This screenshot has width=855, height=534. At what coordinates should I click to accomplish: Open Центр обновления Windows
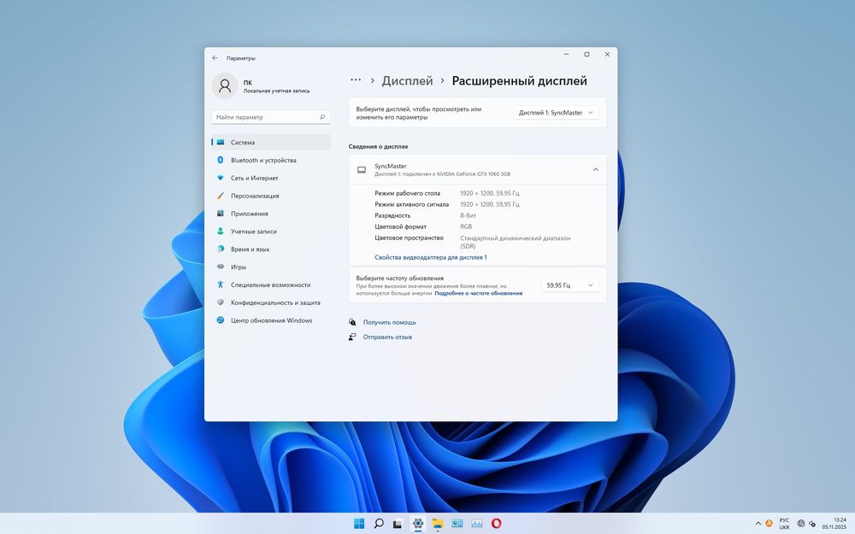coord(271,320)
